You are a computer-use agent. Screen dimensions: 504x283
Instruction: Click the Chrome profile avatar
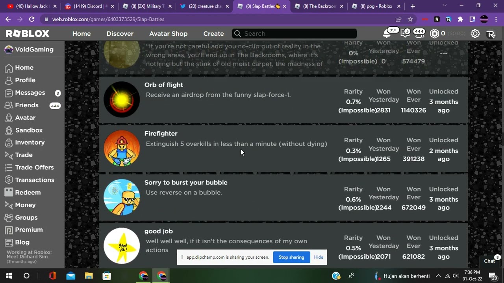click(x=484, y=19)
